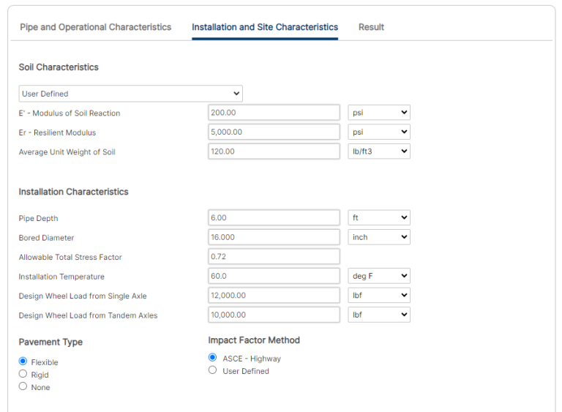Change the Bored Diameter inch unit dropdown

pyautogui.click(x=378, y=237)
